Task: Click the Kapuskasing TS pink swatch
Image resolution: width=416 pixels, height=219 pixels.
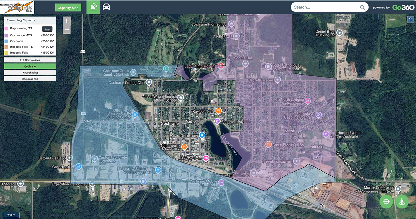Action: [x=7, y=29]
